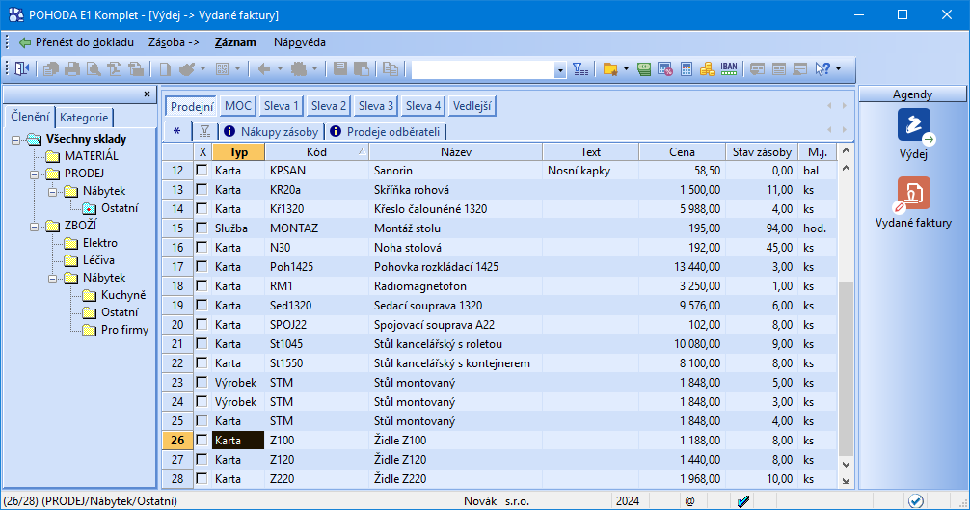Open the calculator icon in toolbar
The image size is (970, 510).
(687, 69)
